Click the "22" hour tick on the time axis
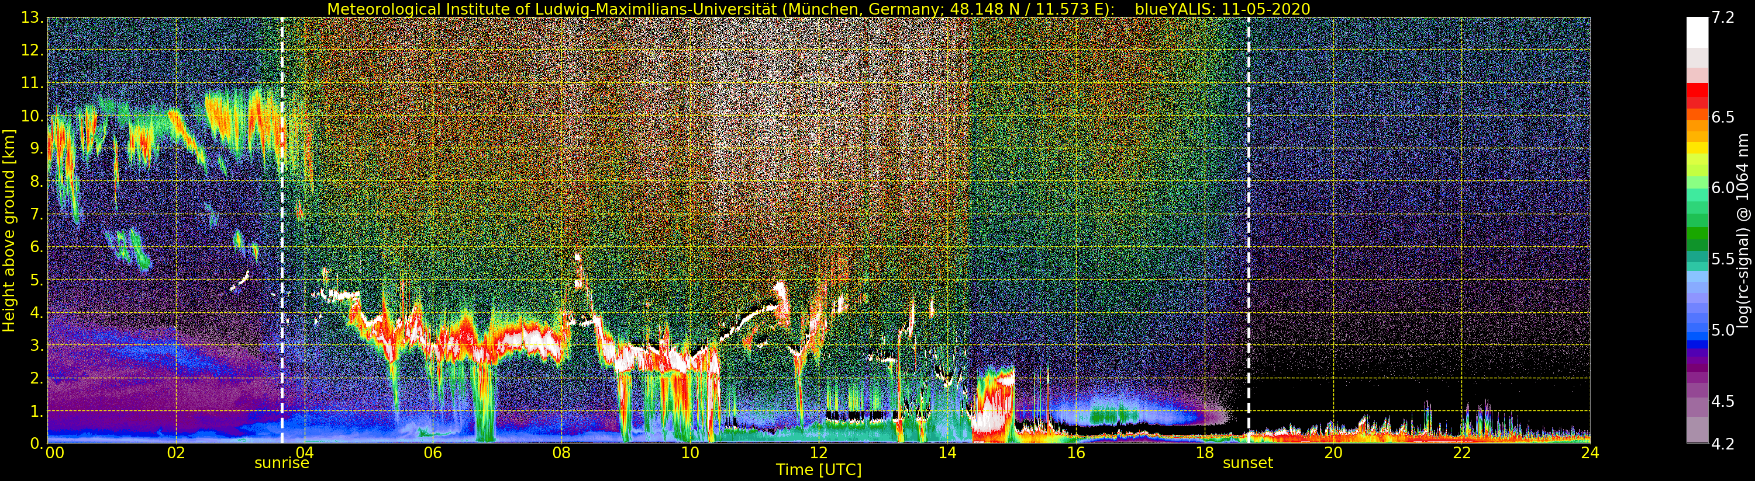1755x481 pixels. click(x=1461, y=452)
